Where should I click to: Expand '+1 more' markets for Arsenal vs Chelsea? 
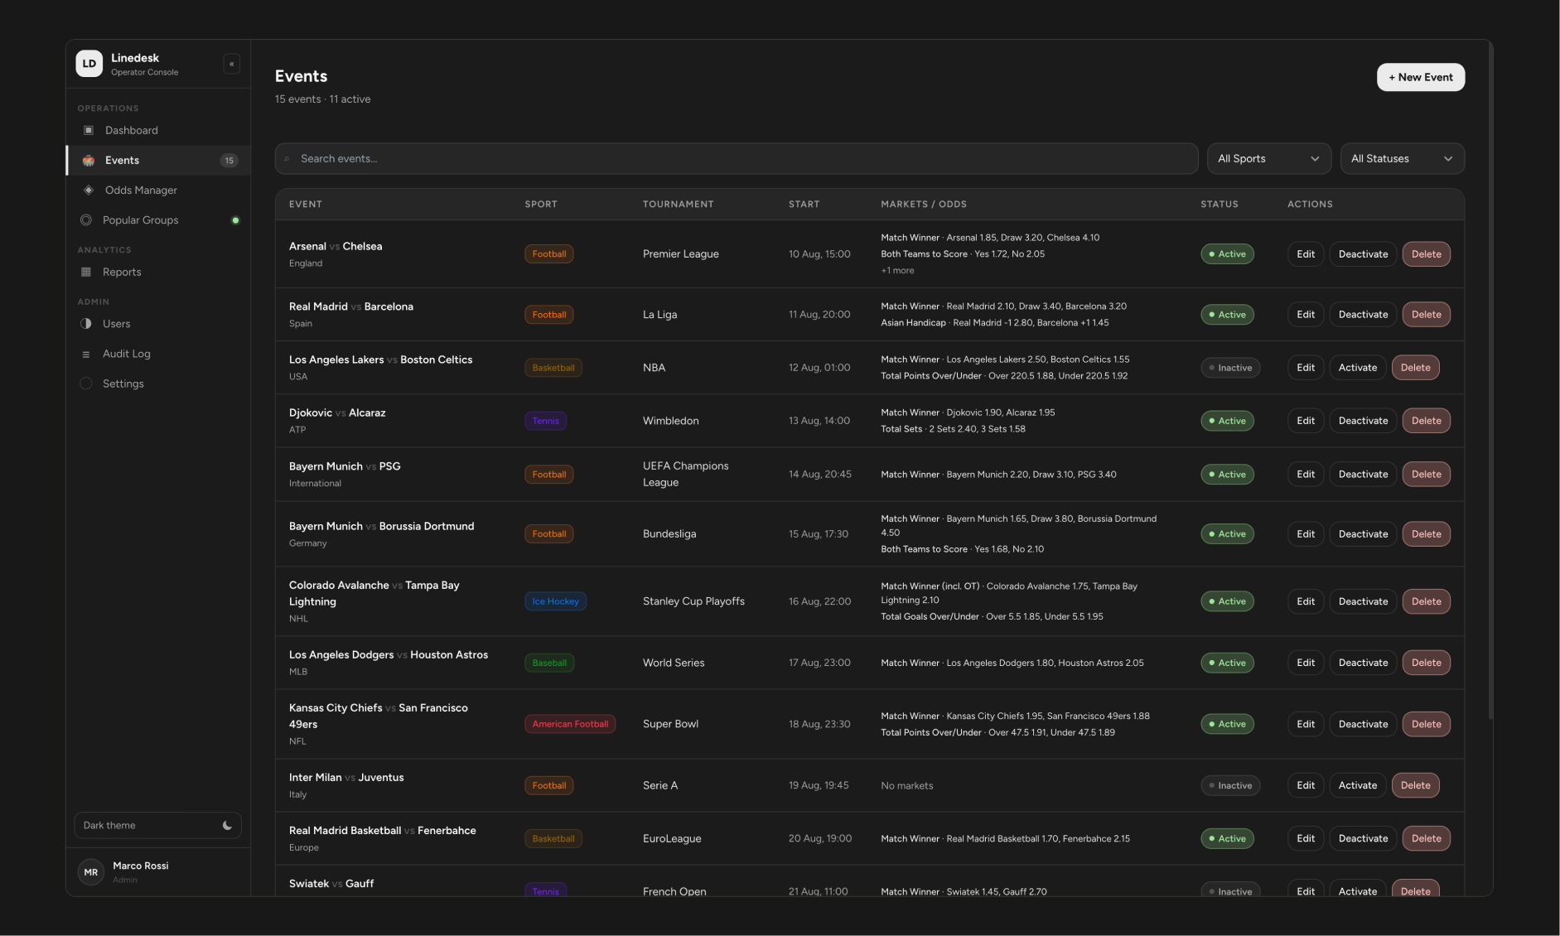click(x=897, y=271)
